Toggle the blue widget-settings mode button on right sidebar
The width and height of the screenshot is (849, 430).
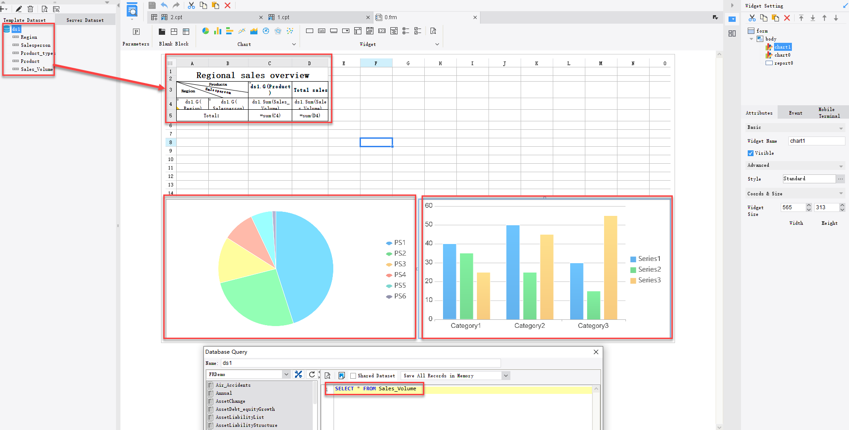point(732,19)
